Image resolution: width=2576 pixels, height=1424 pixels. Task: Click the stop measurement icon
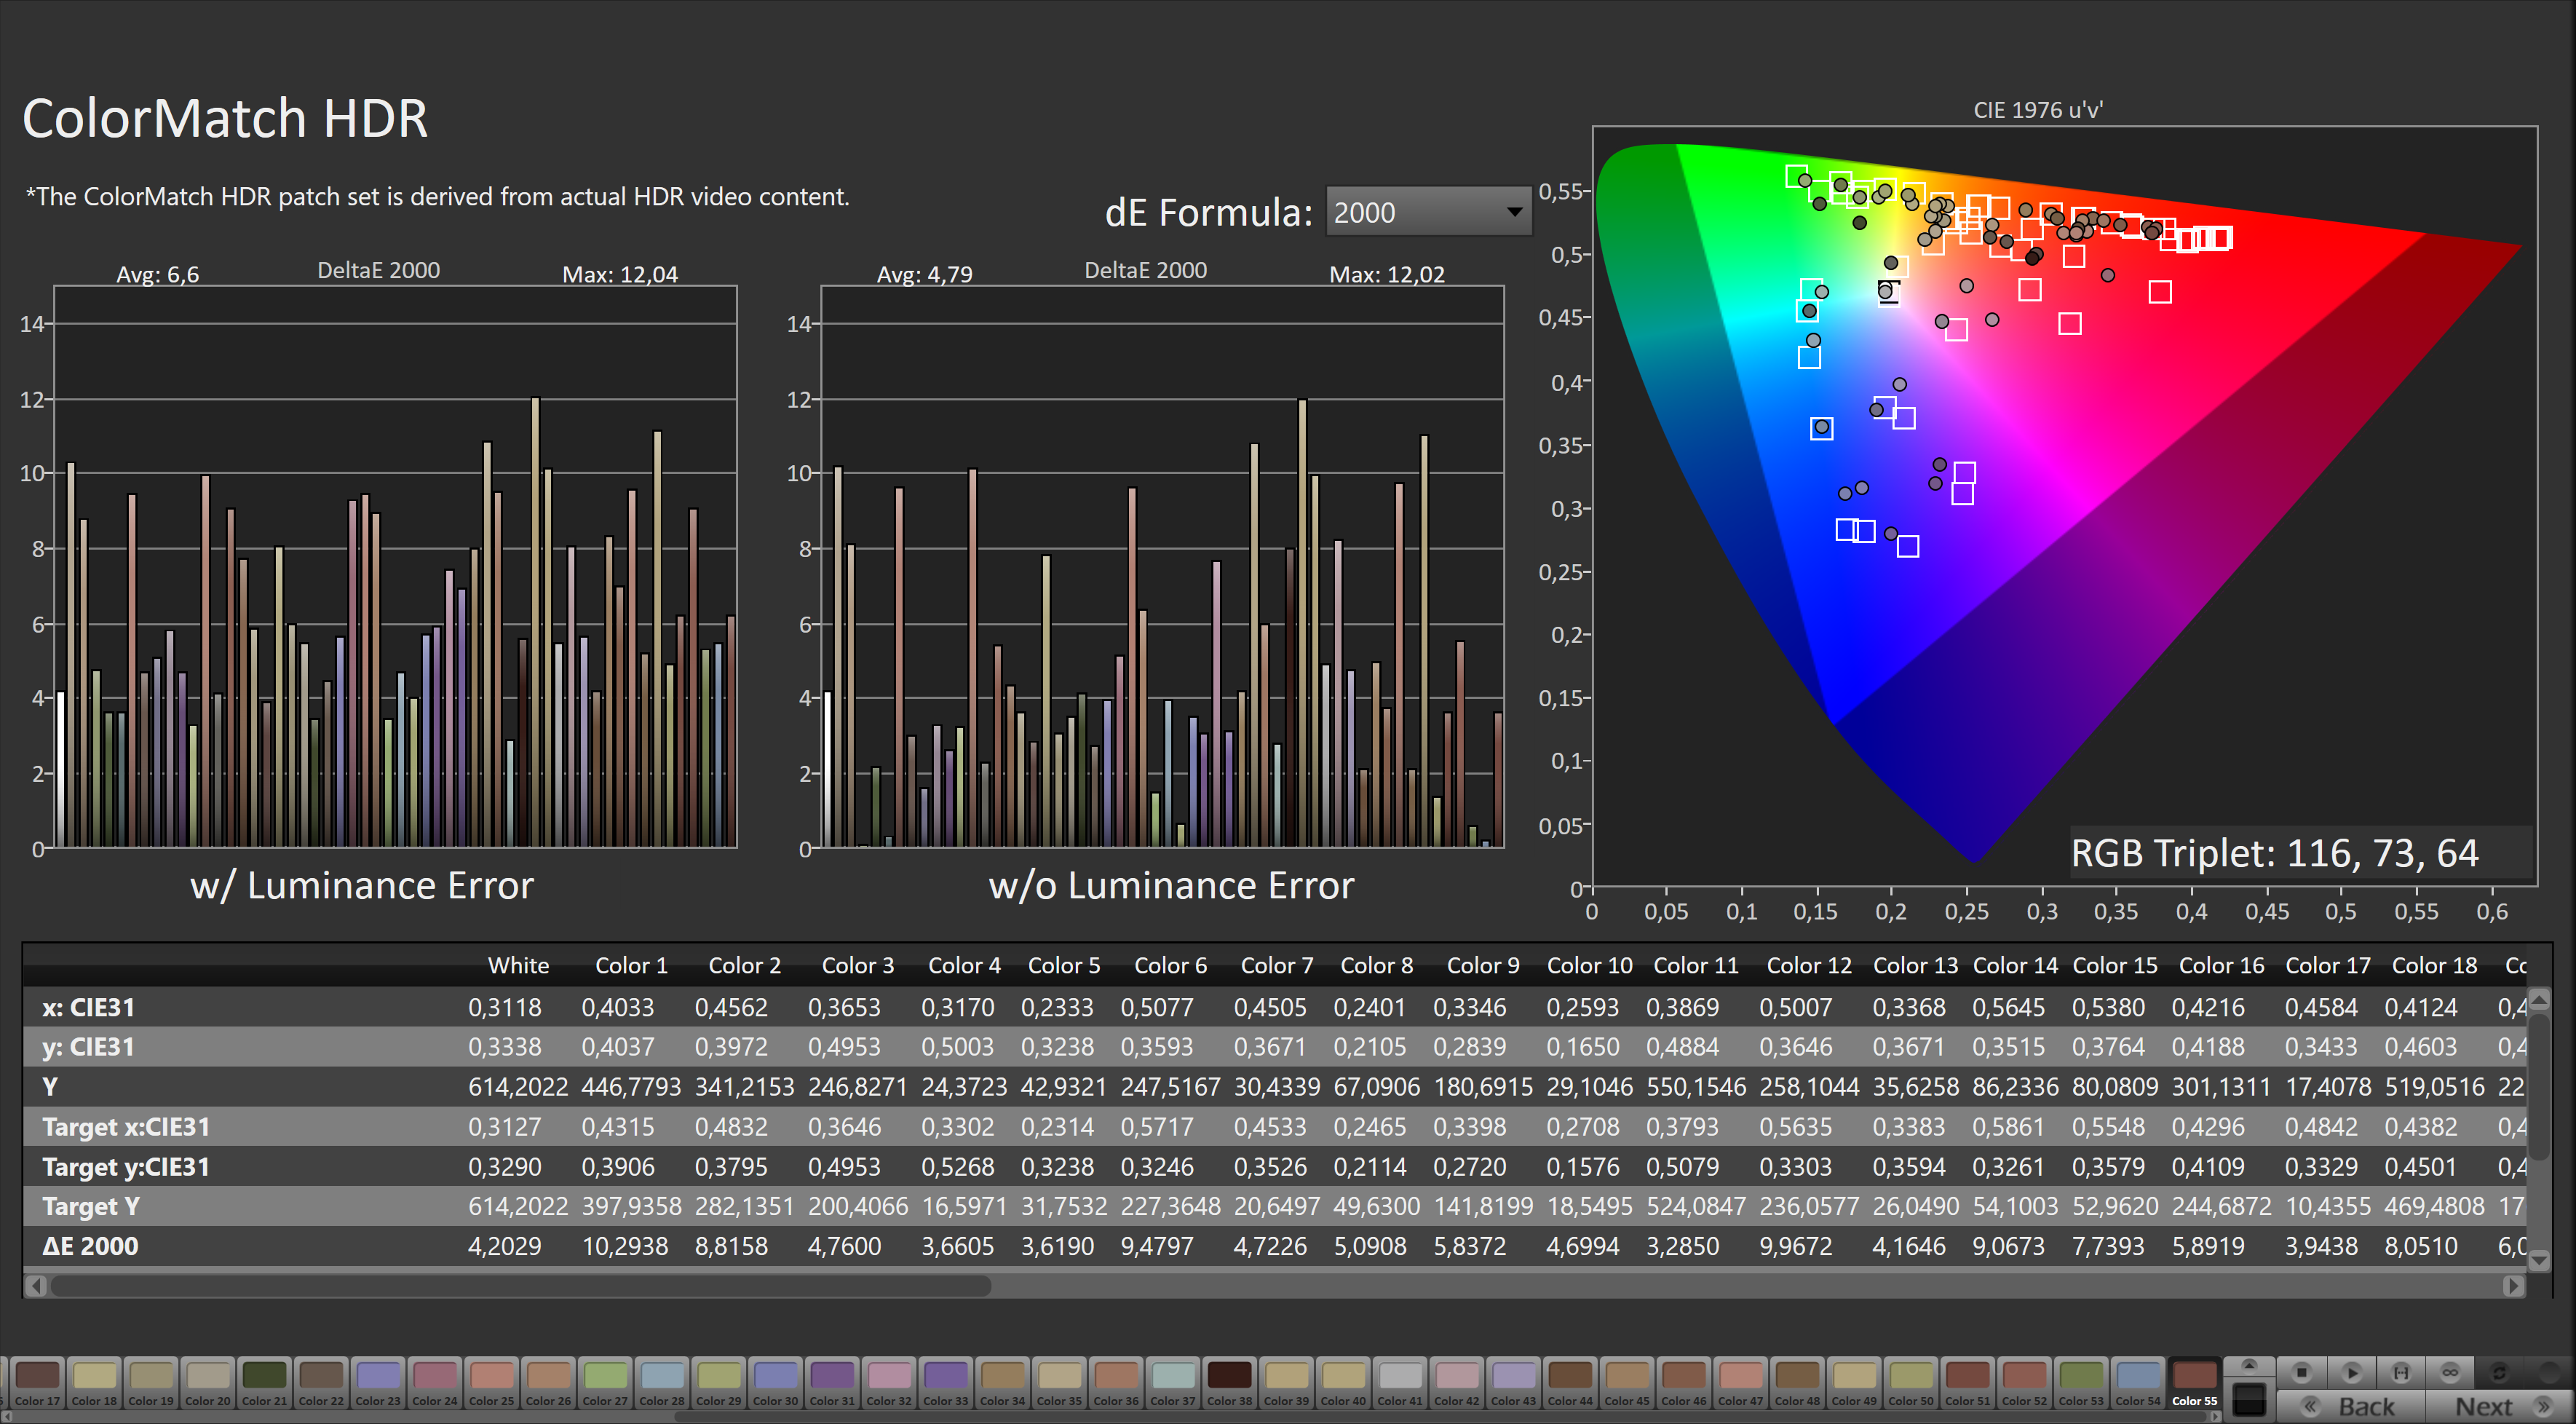(x=2301, y=1372)
